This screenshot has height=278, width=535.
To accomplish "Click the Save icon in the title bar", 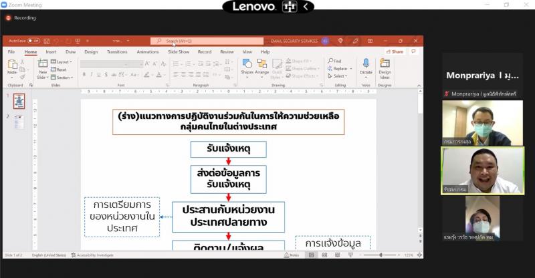I will (47, 41).
